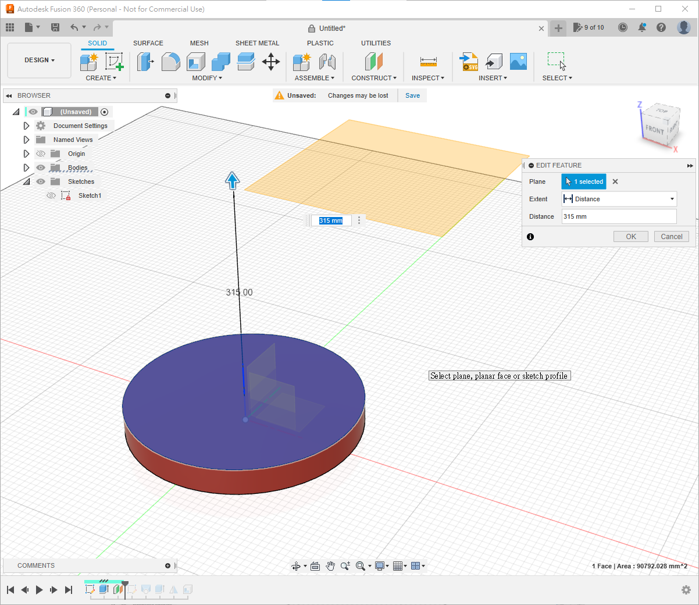Image resolution: width=699 pixels, height=605 pixels.
Task: Toggle visibility of the Origin folder
Action: 41,154
